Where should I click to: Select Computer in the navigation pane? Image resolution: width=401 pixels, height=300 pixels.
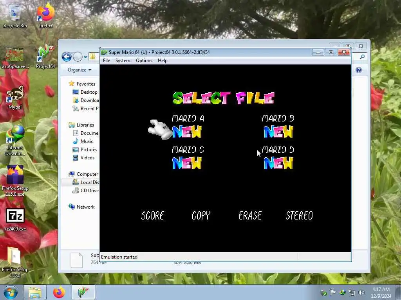click(83, 174)
